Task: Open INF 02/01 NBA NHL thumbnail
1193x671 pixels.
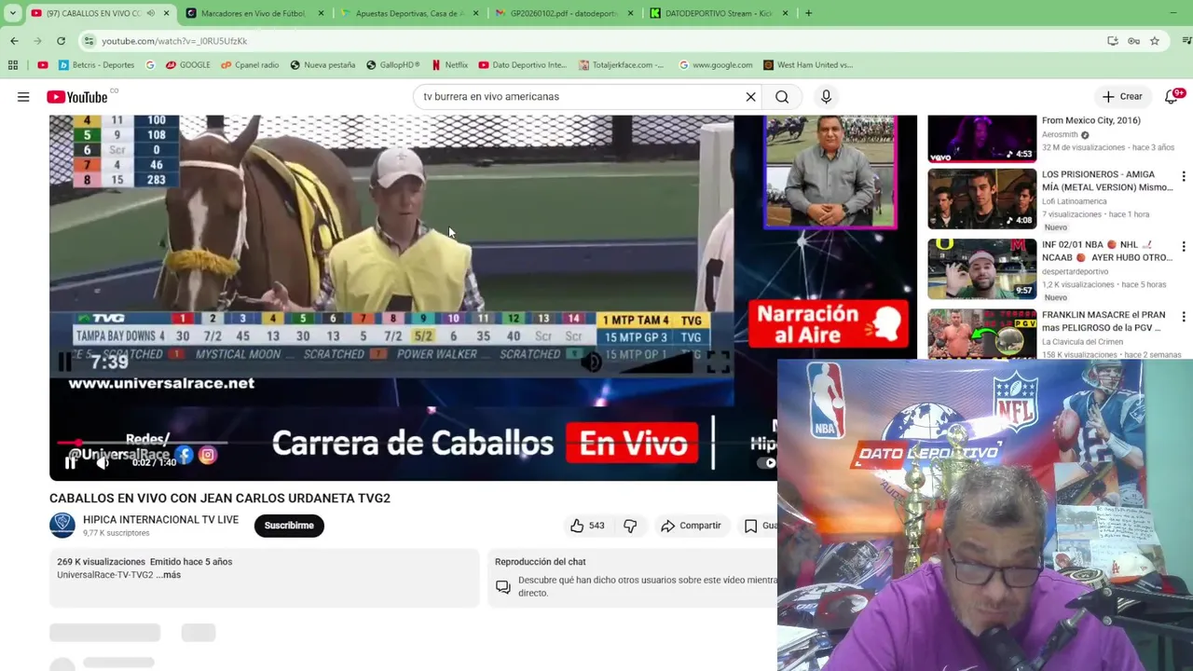Action: (x=981, y=268)
